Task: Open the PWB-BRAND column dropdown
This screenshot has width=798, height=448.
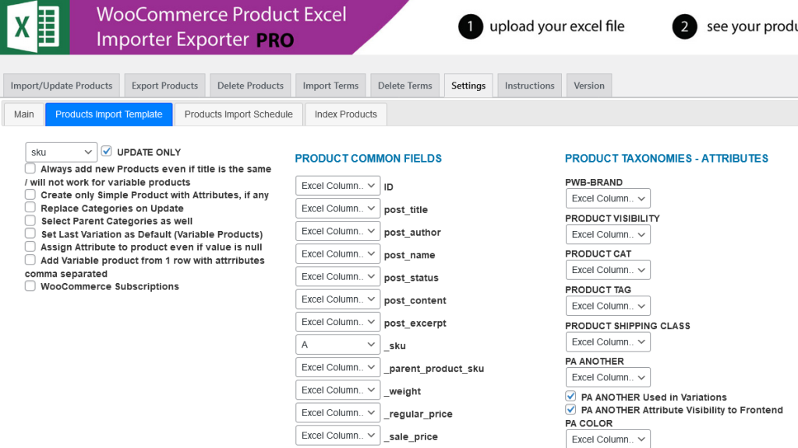Action: click(x=608, y=198)
